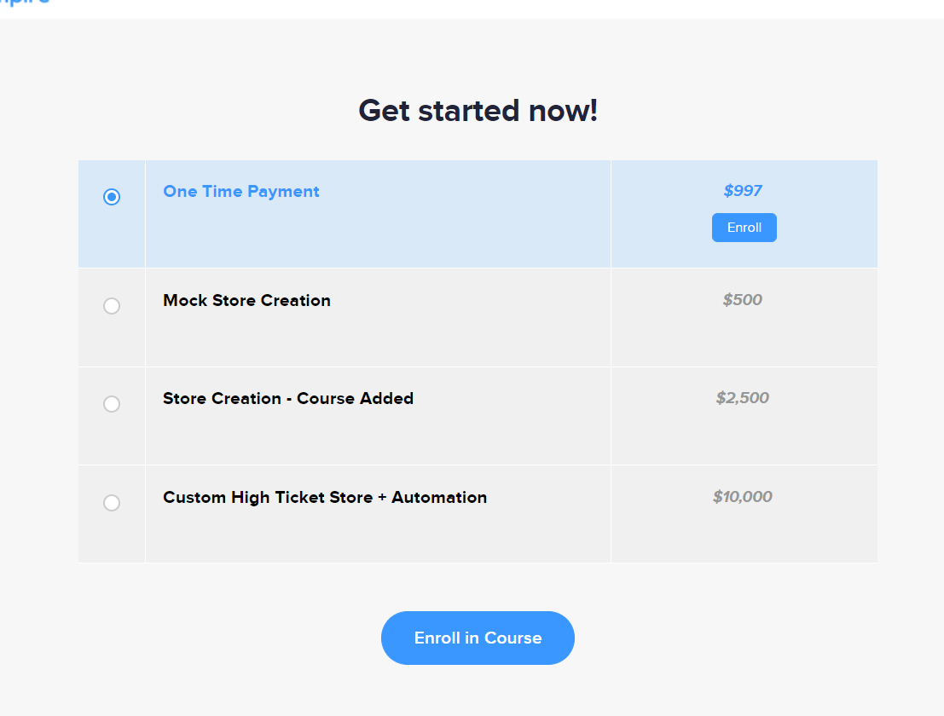944x716 pixels.
Task: Click the Get started now! heading
Action: (478, 111)
